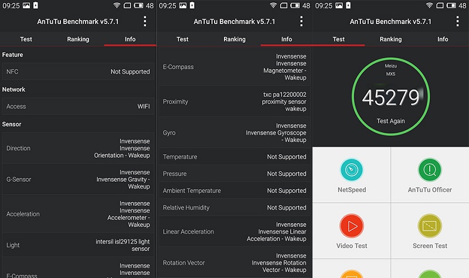Switch to Test tab on the NFC screen
Image resolution: width=469 pixels, height=278 pixels.
(x=26, y=39)
